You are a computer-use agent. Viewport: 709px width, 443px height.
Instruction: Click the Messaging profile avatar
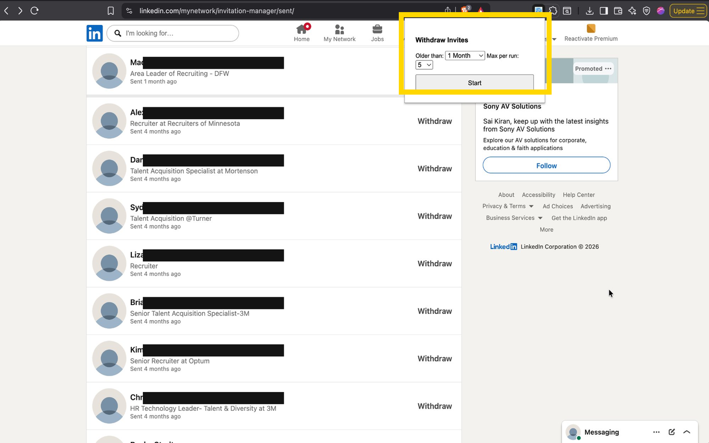click(574, 432)
